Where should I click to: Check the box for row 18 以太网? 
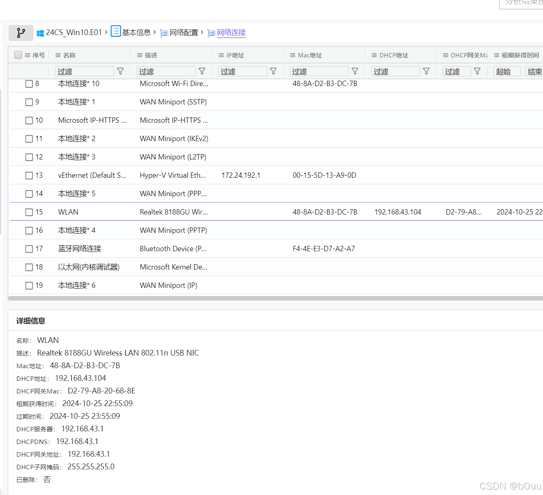(29, 267)
